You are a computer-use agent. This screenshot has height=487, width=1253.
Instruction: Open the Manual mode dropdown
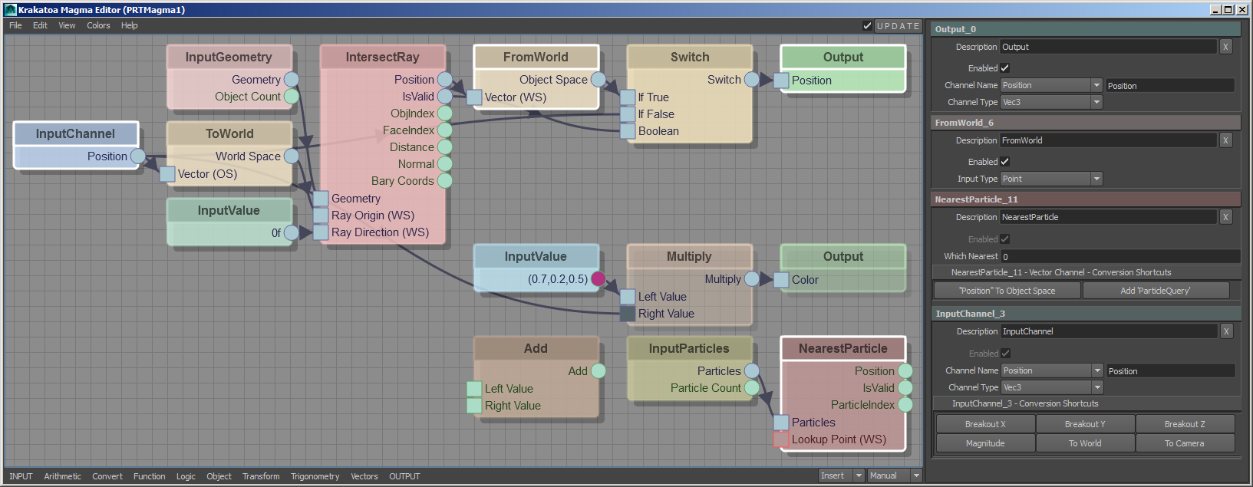point(895,475)
